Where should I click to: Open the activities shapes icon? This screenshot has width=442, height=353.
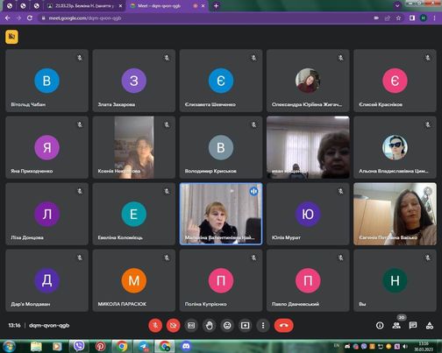pyautogui.click(x=430, y=325)
